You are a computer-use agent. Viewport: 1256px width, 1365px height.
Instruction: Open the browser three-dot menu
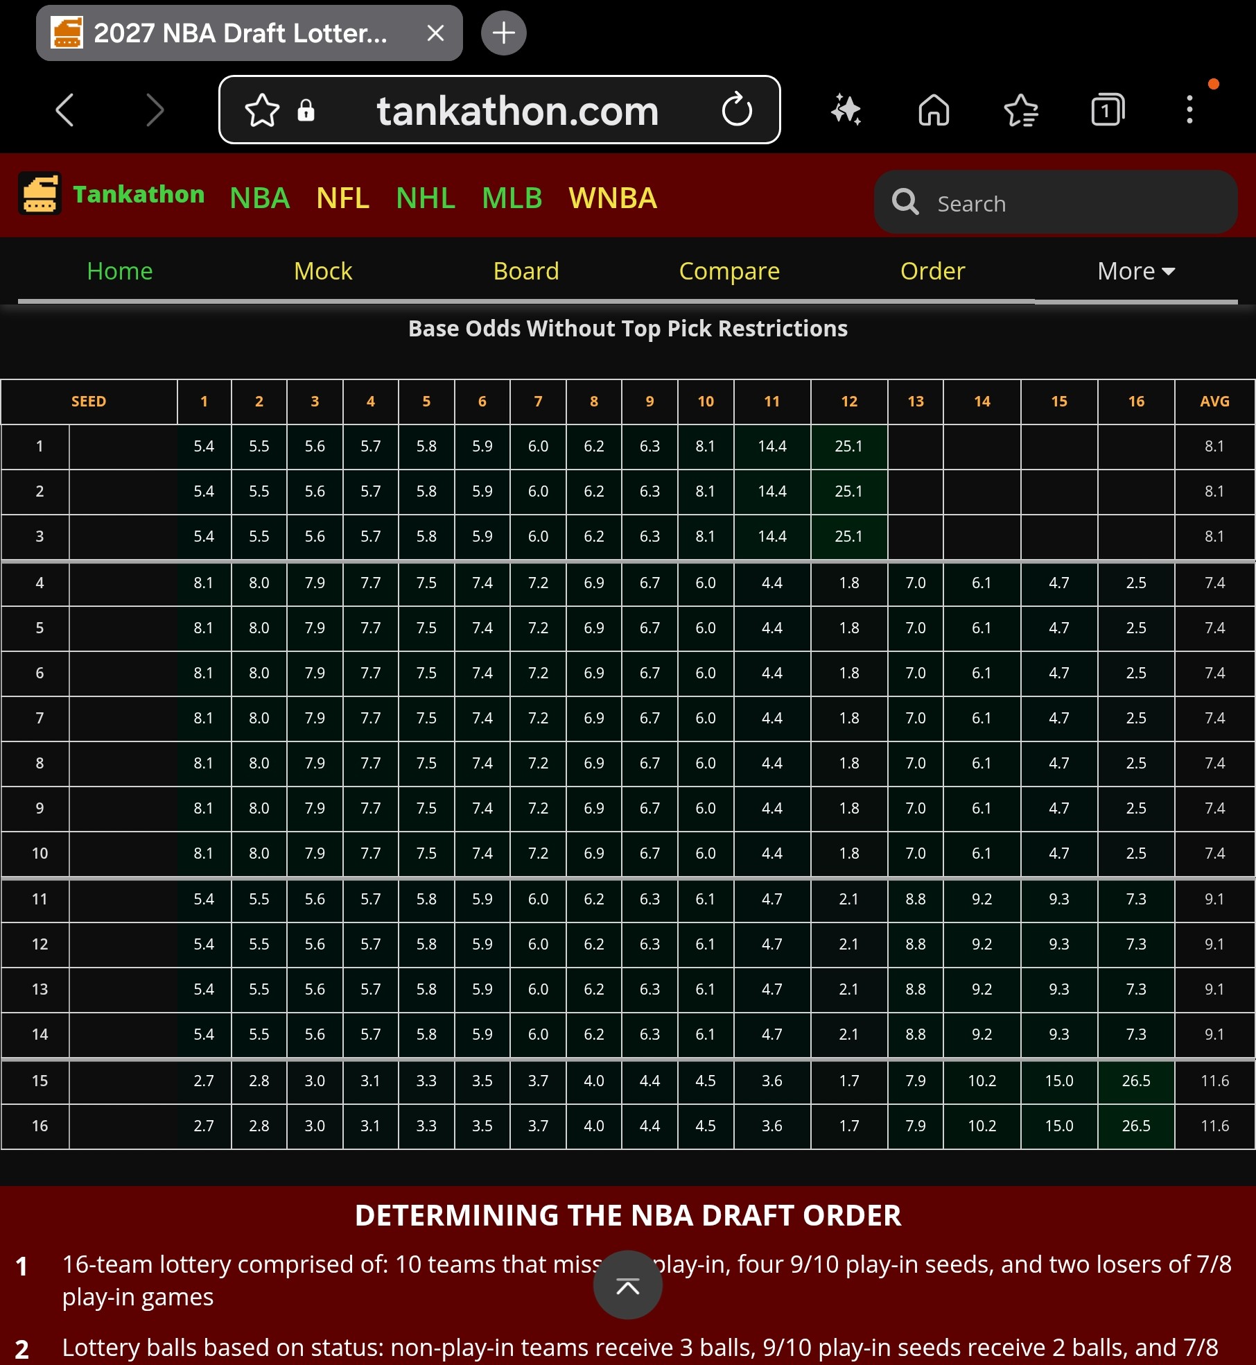(x=1189, y=110)
